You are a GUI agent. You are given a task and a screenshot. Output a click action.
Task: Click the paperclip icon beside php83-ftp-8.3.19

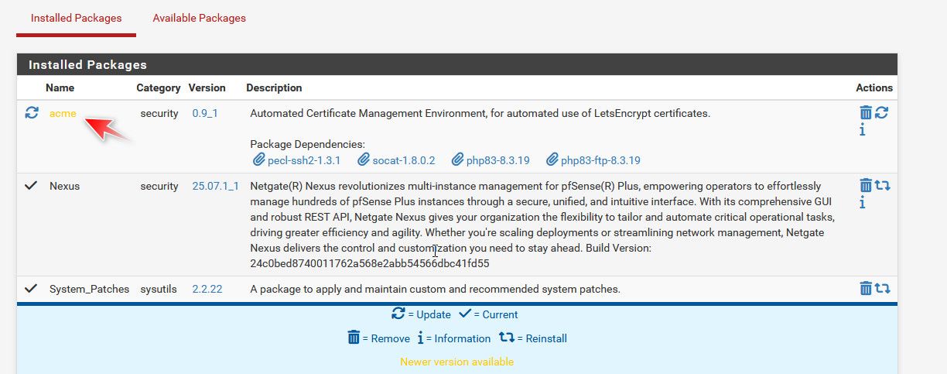tap(552, 160)
